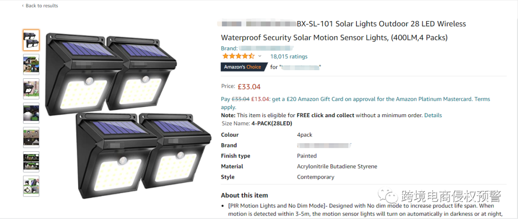
Task: Open the blurred Brand link below title
Action: 266,48
